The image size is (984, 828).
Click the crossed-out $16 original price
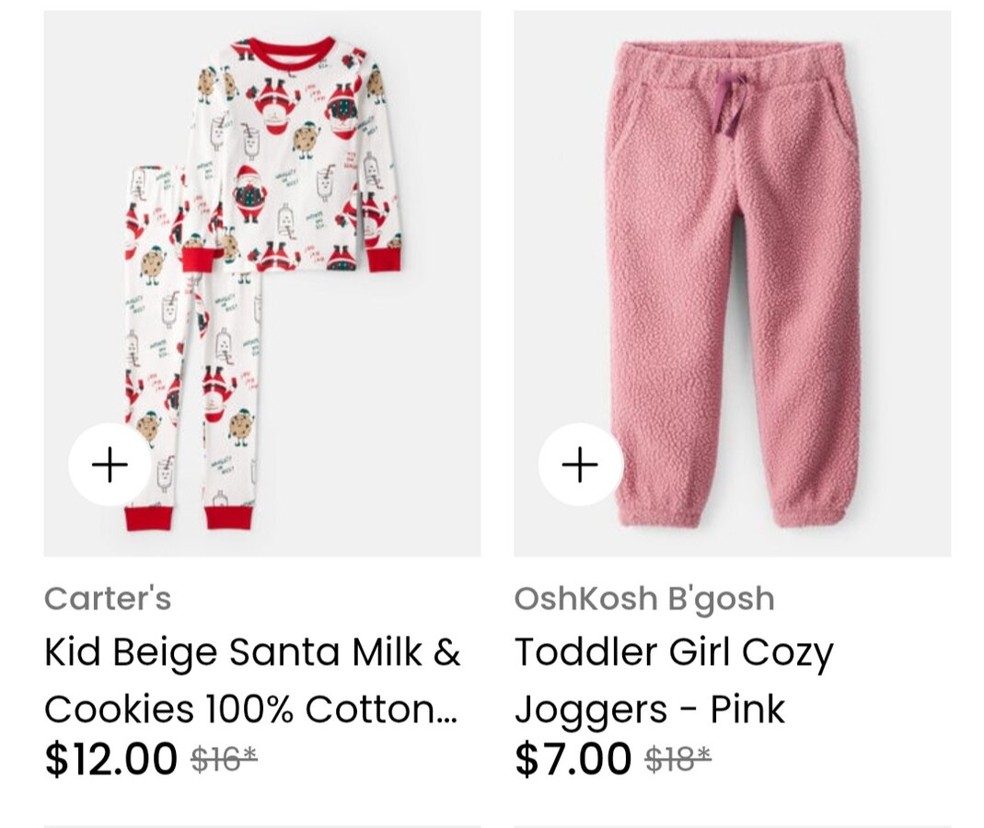224,759
